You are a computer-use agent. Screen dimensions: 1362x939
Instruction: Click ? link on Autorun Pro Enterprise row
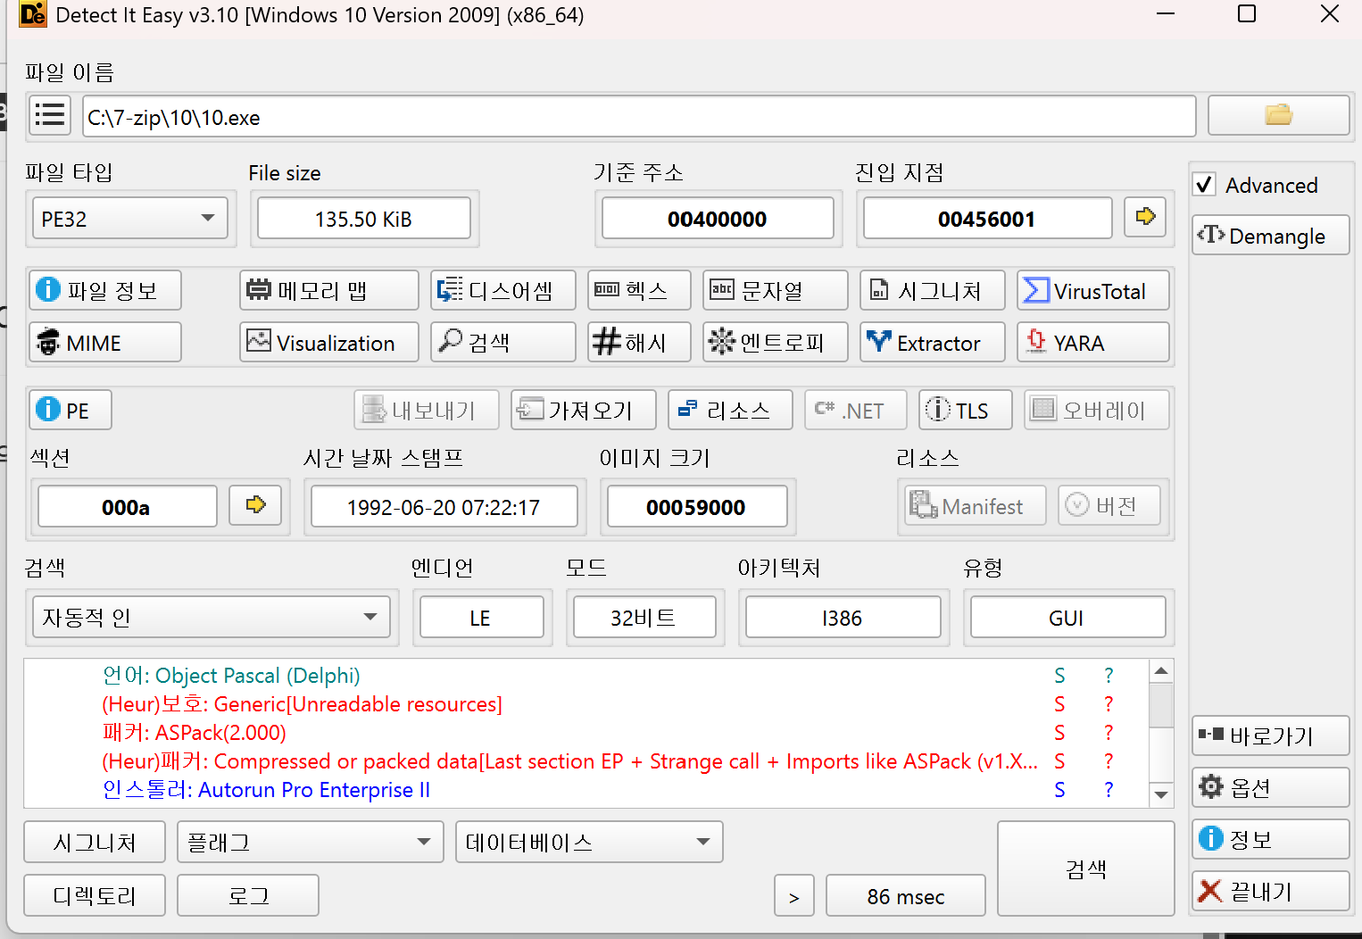[x=1109, y=790]
